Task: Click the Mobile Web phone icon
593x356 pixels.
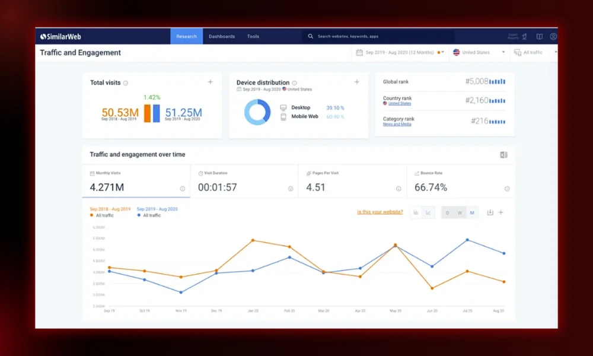Action: (x=283, y=117)
